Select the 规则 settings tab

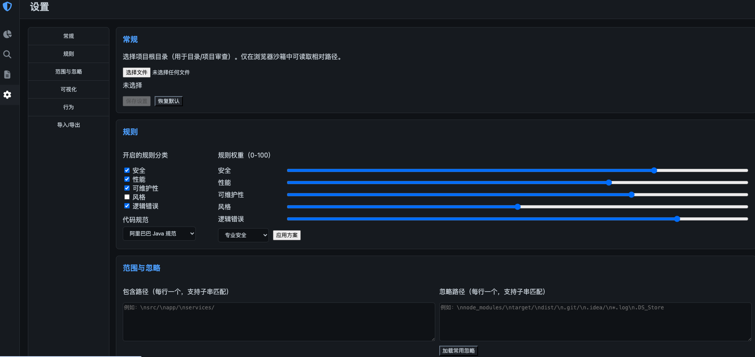click(x=69, y=54)
